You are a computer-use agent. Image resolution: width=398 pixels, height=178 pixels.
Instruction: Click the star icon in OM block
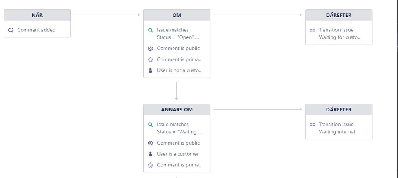click(x=150, y=60)
